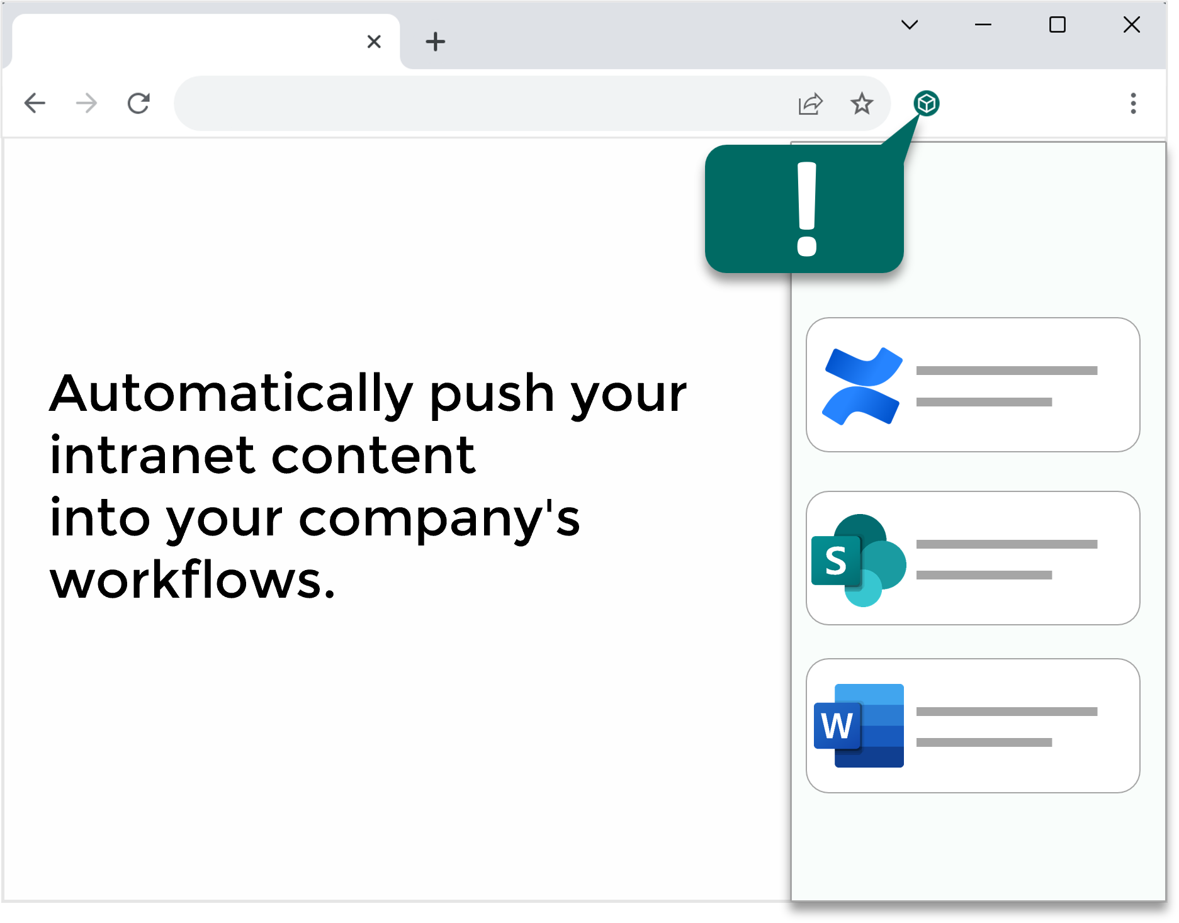Image resolution: width=1179 pixels, height=923 pixels.
Task: Click the browser forward arrow
Action: pos(86,103)
